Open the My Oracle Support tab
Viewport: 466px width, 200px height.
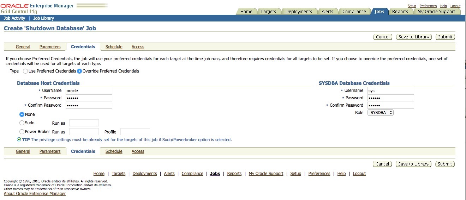pyautogui.click(x=436, y=12)
